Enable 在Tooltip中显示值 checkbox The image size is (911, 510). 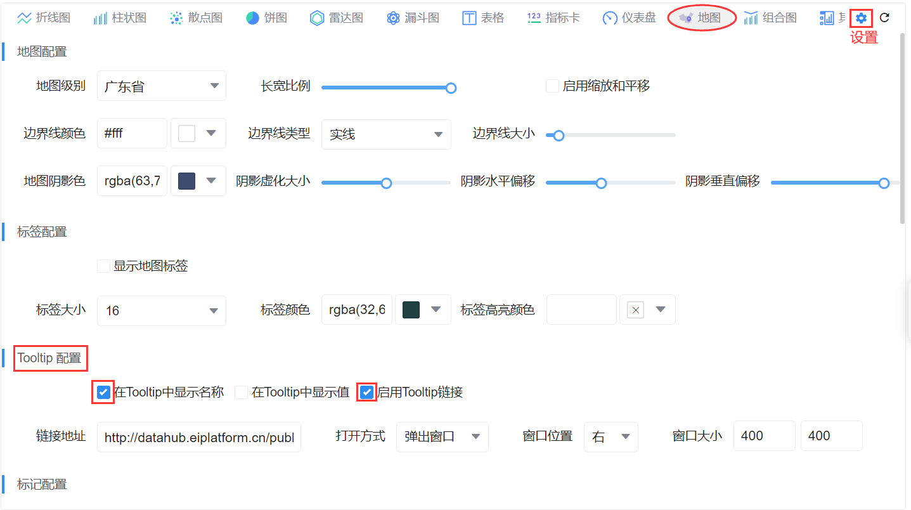click(241, 392)
